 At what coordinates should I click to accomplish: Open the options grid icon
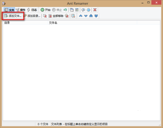tap(77, 10)
